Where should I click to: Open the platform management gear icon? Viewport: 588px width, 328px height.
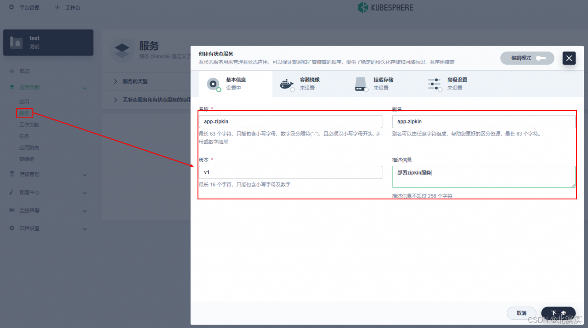tap(11, 7)
